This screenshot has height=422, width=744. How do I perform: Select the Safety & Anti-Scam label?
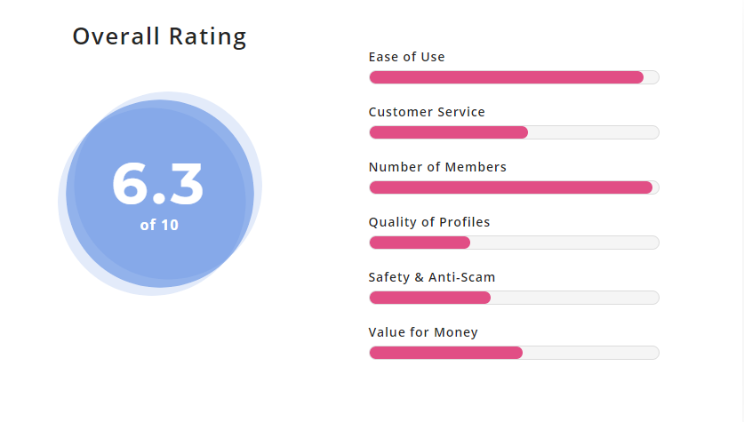(x=432, y=277)
